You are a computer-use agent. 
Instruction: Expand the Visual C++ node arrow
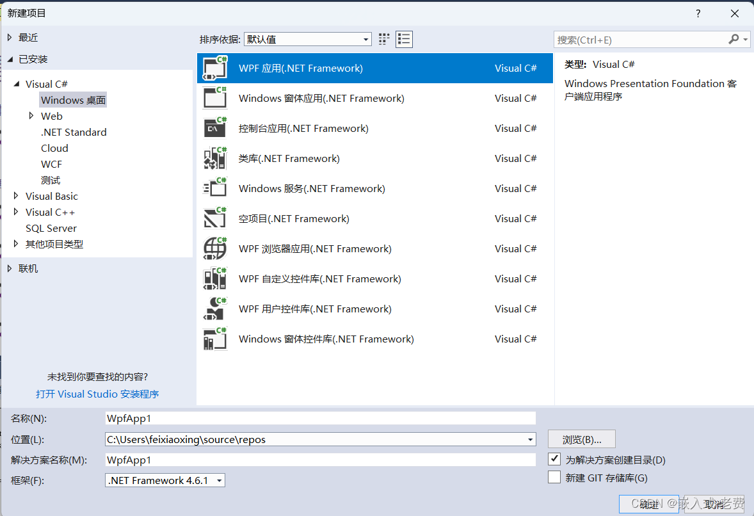pyautogui.click(x=16, y=212)
